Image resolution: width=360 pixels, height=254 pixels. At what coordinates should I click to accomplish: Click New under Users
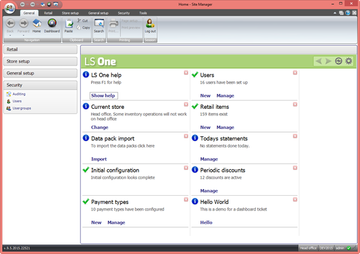205,96
